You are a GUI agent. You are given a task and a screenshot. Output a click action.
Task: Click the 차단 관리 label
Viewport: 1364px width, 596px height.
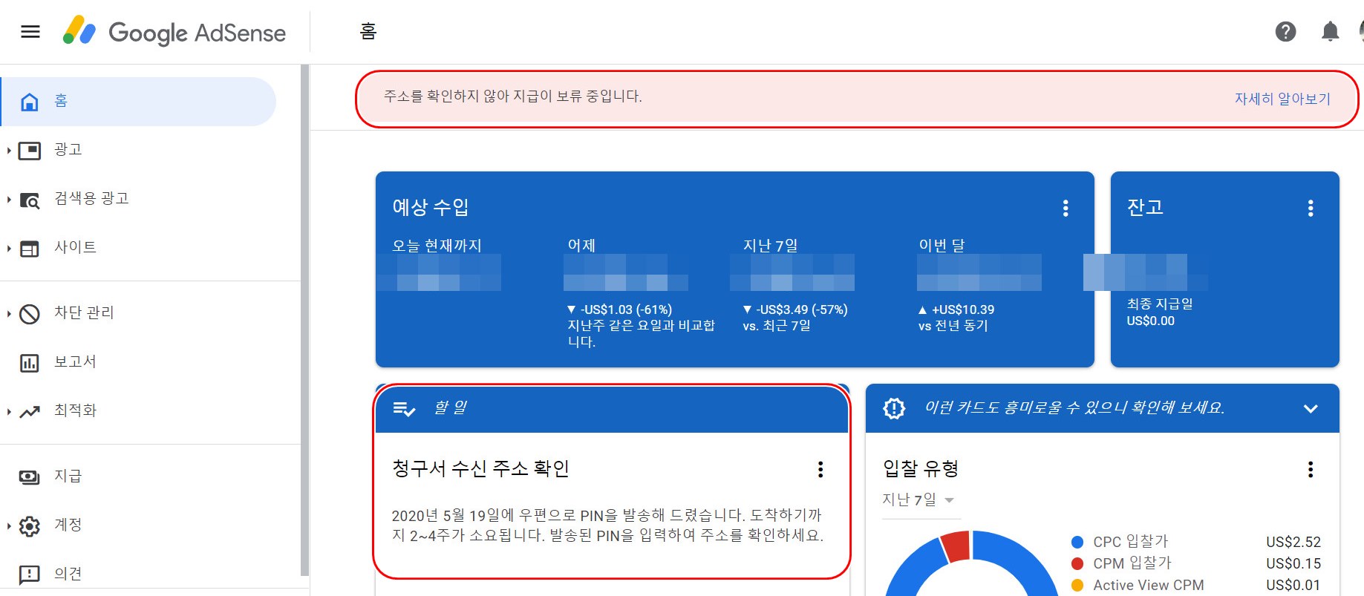(84, 312)
